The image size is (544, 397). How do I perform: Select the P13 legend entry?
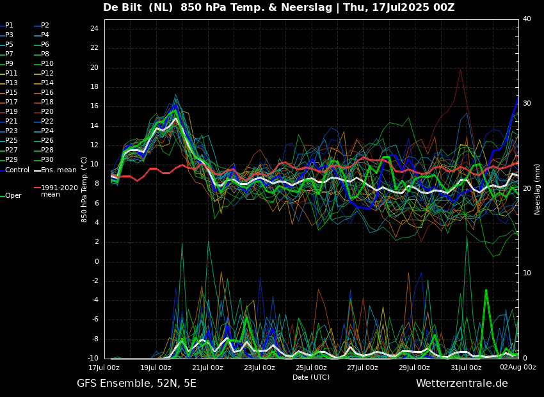(x=9, y=83)
